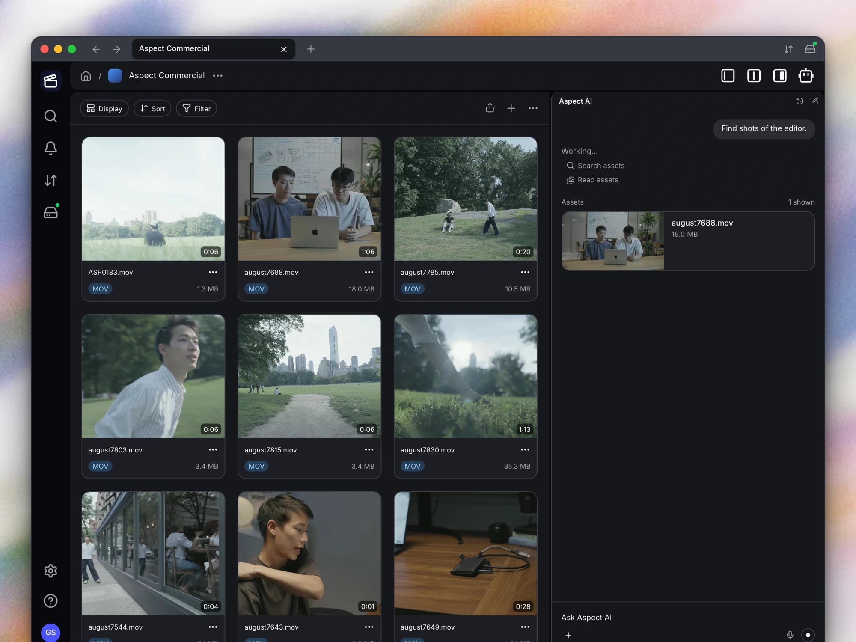The image size is (856, 642).
Task: Open the Sort dropdown
Action: [x=152, y=109]
